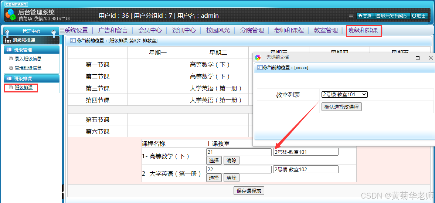The height and width of the screenshot is (203, 435).
Task: Click the 星期二 column header
Action: (218, 53)
